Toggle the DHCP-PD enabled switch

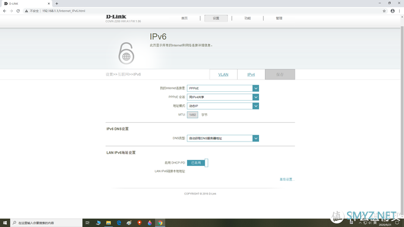197,163
